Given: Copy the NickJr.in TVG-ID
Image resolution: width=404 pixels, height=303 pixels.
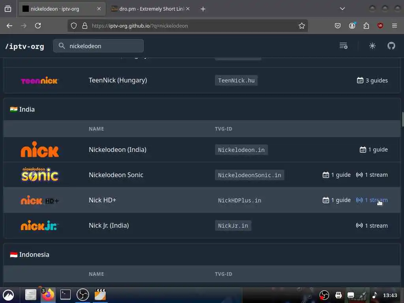Looking at the screenshot, I should (x=233, y=225).
